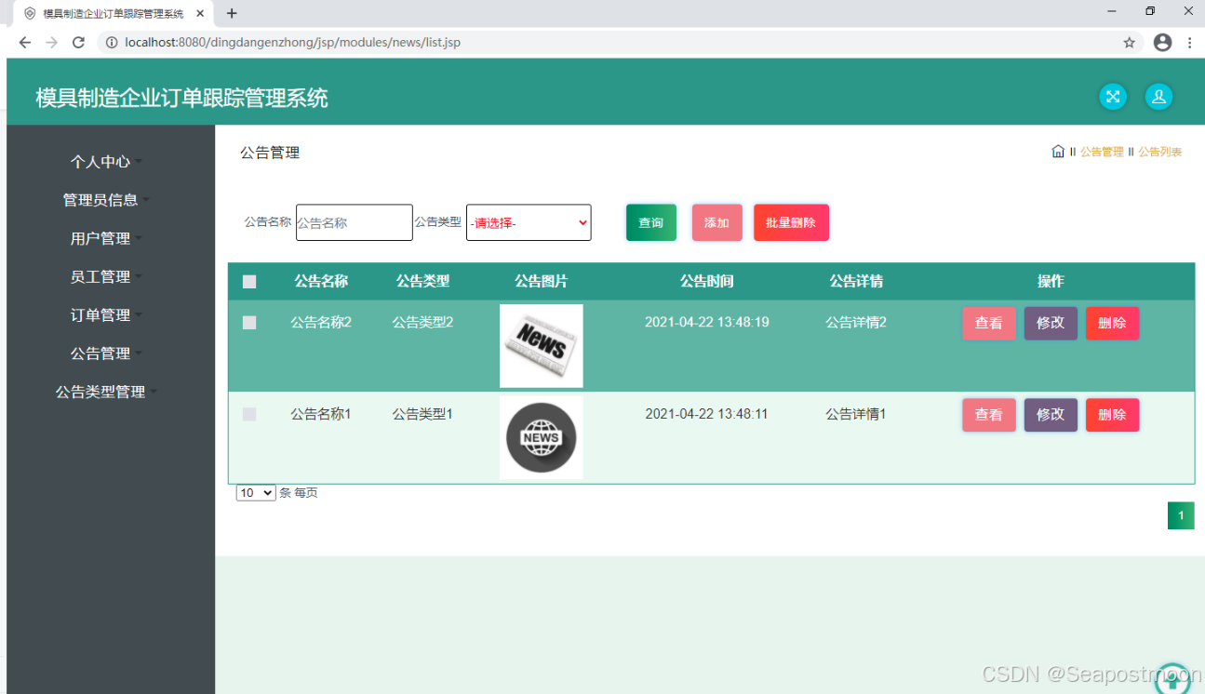This screenshot has width=1205, height=694.
Task: Open the Chrome three-dot menu
Action: point(1188,42)
